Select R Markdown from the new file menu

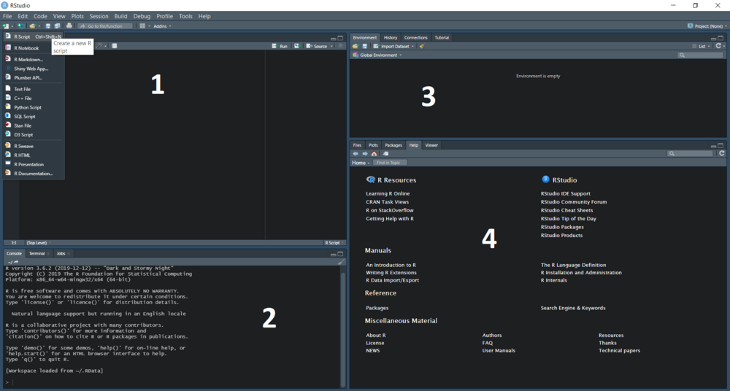pos(28,59)
